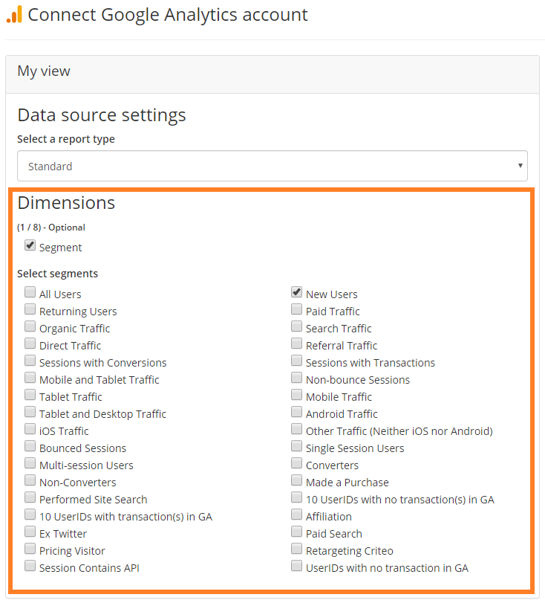
Task: Select the Standard report type combo box
Action: point(272,166)
